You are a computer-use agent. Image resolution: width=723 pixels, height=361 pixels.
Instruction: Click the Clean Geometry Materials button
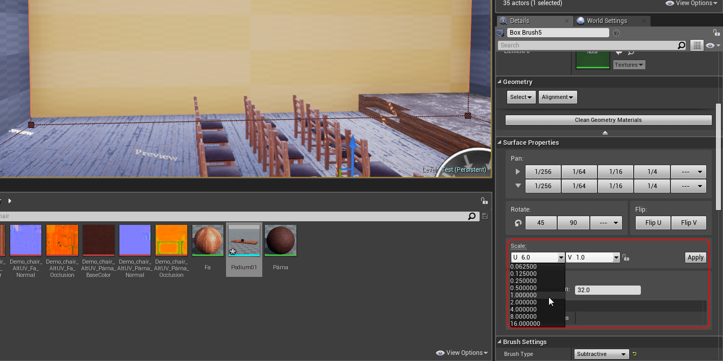point(608,120)
